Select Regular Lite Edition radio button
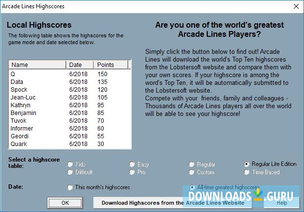 coord(246,164)
